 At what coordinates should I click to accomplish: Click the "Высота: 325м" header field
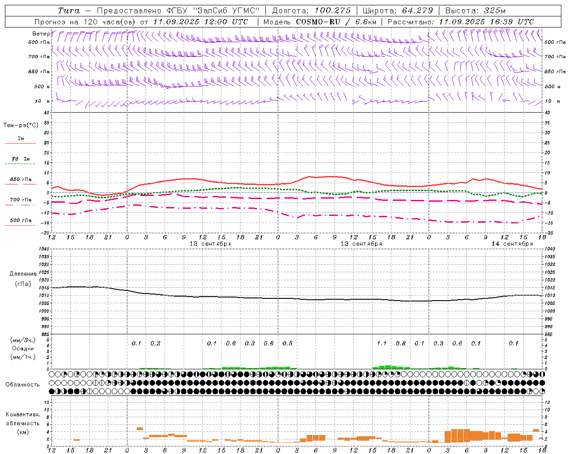point(475,11)
